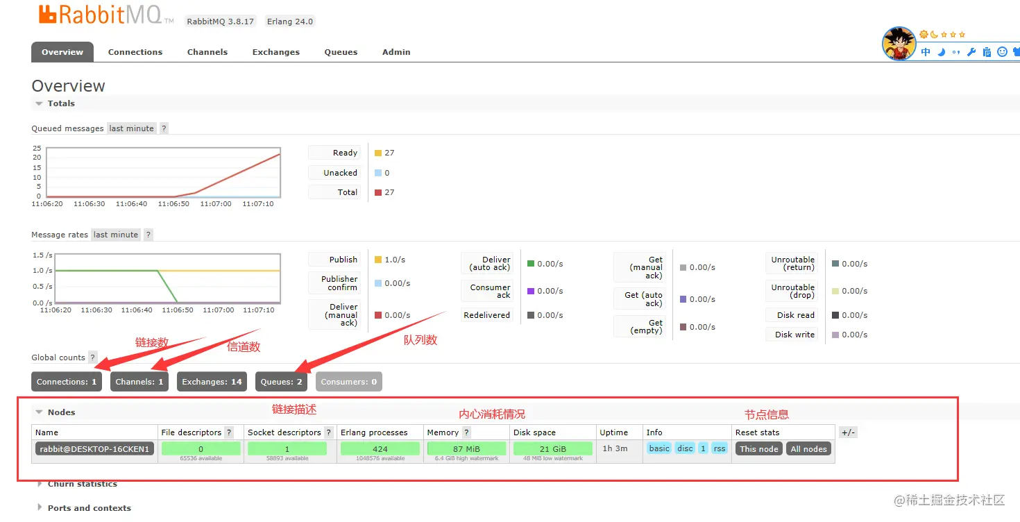Open help '?' beside Global counts
This screenshot has height=522, width=1020.
93,357
